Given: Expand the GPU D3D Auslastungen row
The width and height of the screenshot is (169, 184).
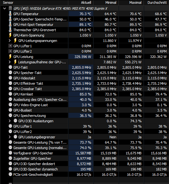Looking at the screenshot, I should pos(10,121).
